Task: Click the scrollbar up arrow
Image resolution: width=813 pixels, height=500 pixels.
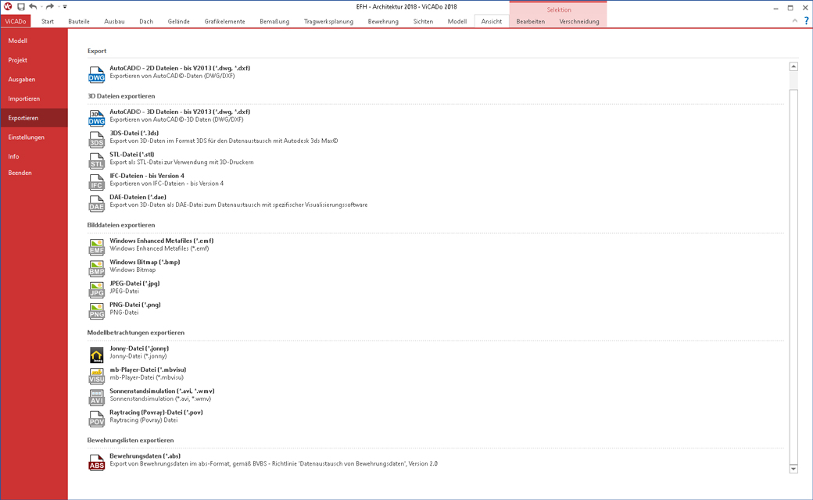Action: pyautogui.click(x=793, y=66)
